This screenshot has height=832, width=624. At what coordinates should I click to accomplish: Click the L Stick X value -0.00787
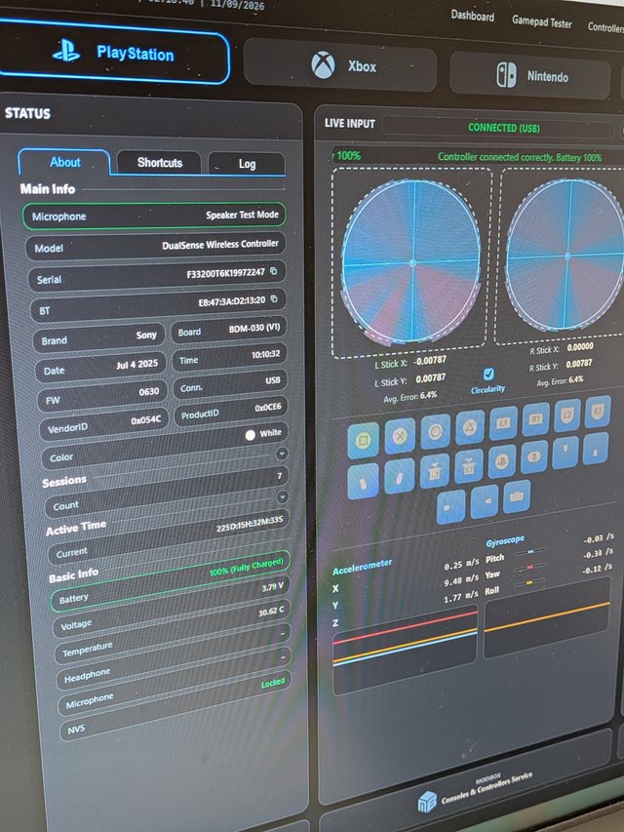430,361
